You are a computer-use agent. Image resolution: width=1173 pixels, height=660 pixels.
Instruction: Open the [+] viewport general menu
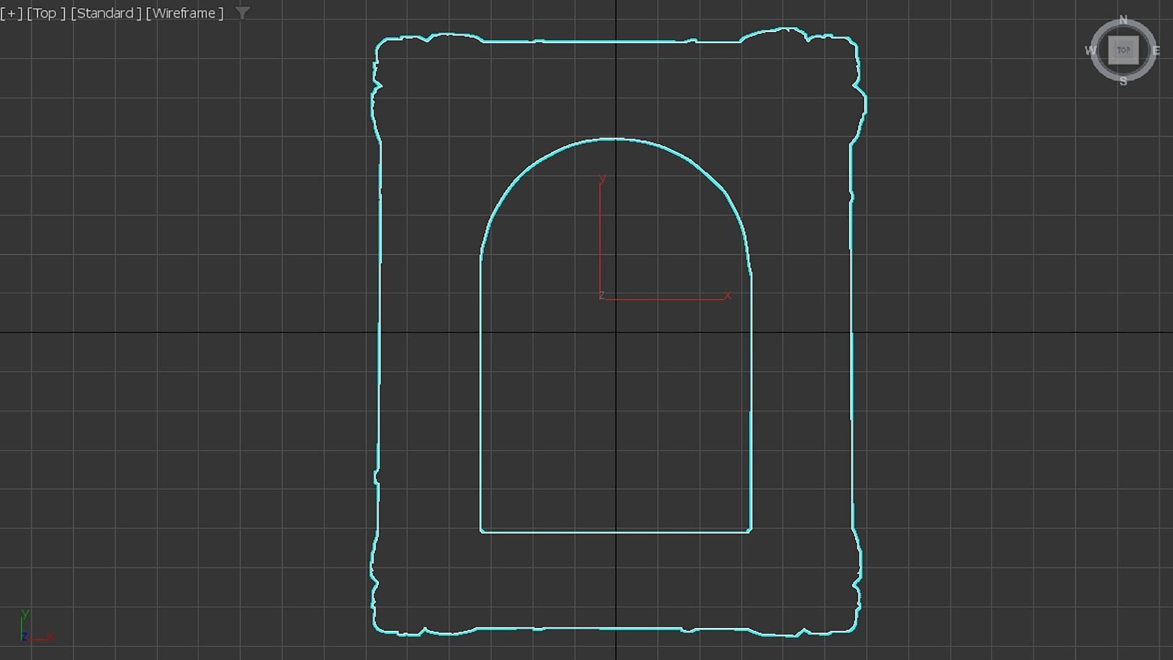click(x=11, y=13)
